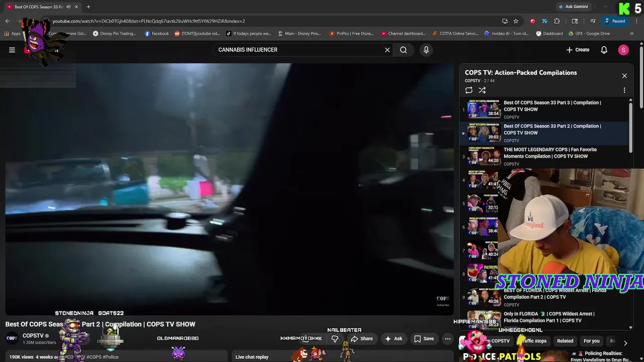
Task: Click the red extension icon
Action: pyautogui.click(x=532, y=21)
